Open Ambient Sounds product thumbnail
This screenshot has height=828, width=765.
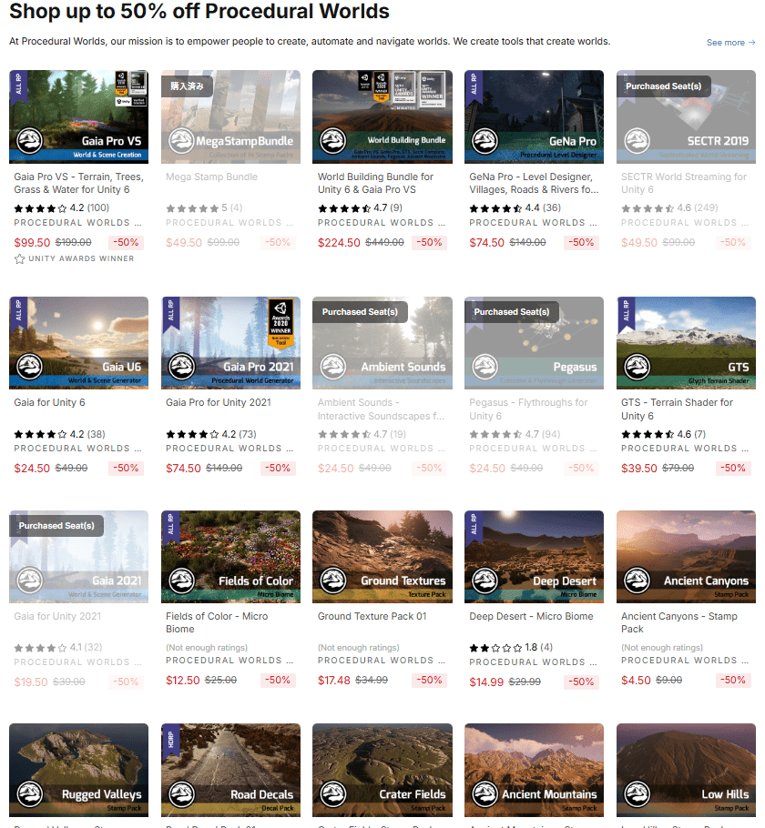[382, 343]
